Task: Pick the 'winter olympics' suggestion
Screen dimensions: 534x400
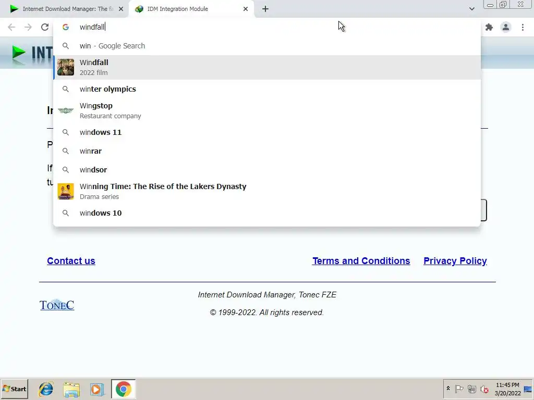Action: coord(267,89)
